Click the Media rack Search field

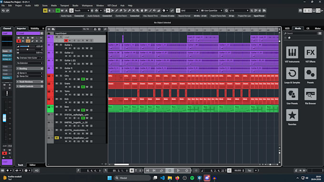(x=301, y=33)
